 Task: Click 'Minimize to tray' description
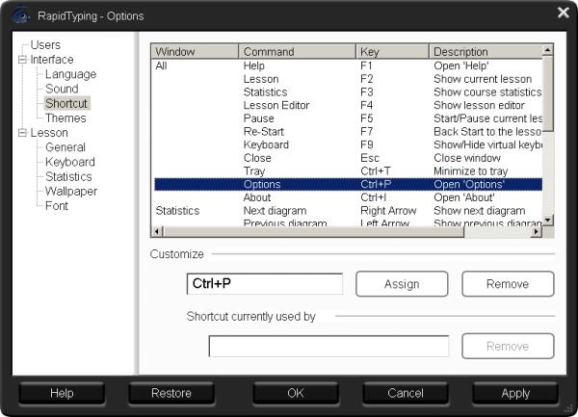(471, 171)
